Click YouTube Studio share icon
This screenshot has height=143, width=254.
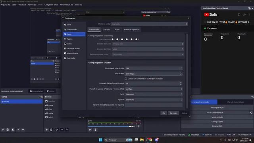pos(244,15)
